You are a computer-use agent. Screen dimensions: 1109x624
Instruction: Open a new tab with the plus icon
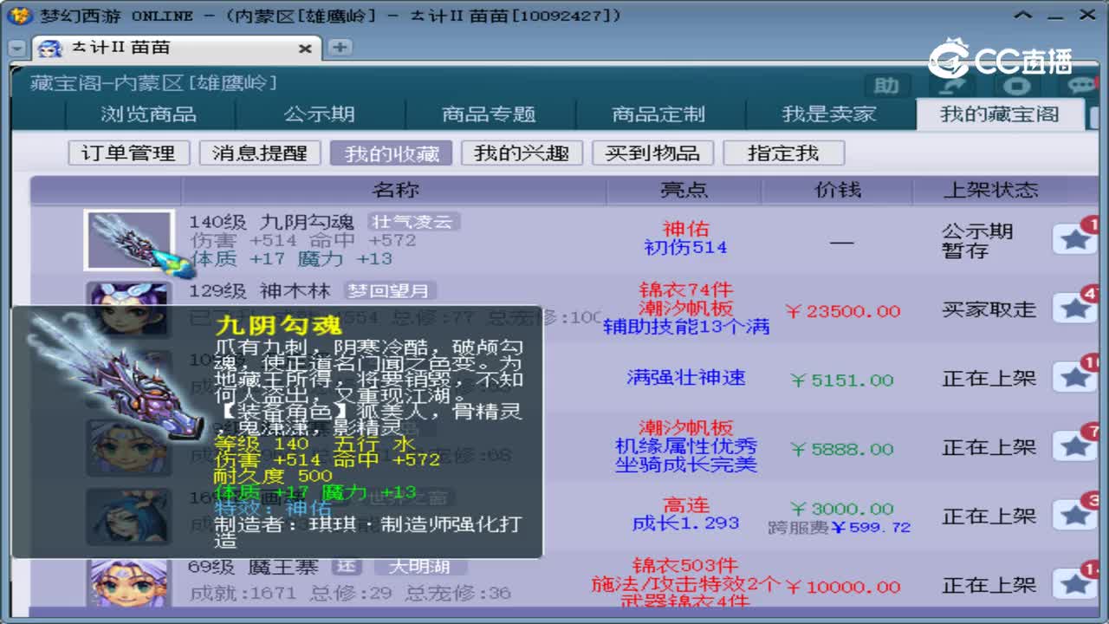[x=339, y=48]
